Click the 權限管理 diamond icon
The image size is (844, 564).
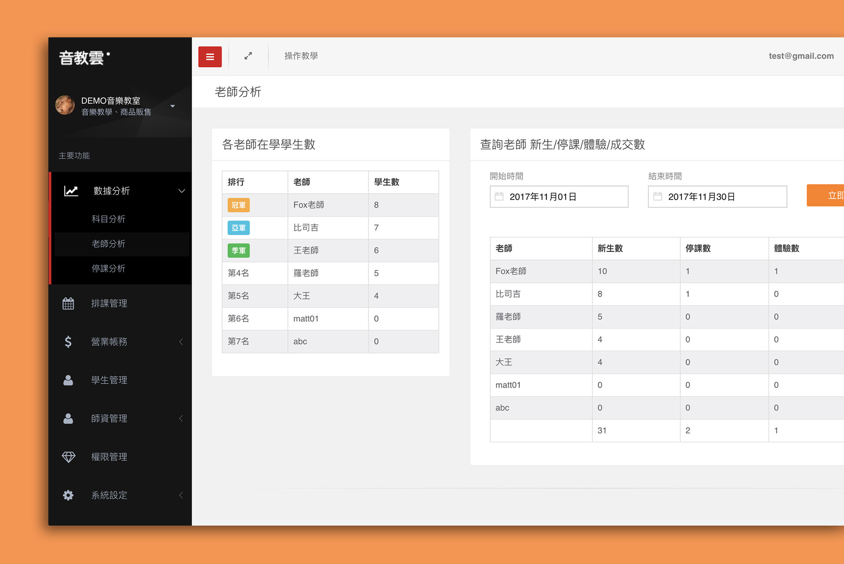[x=68, y=457]
